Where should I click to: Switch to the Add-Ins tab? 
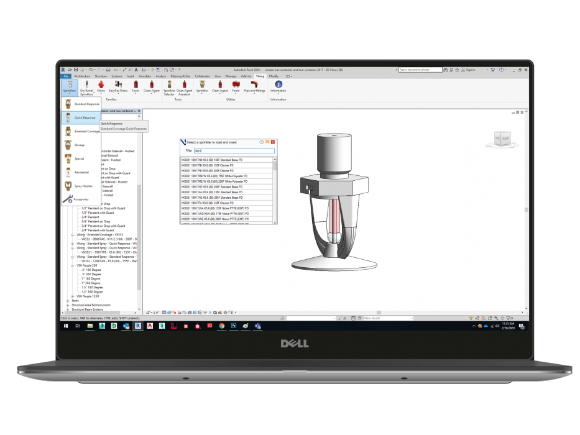(246, 76)
